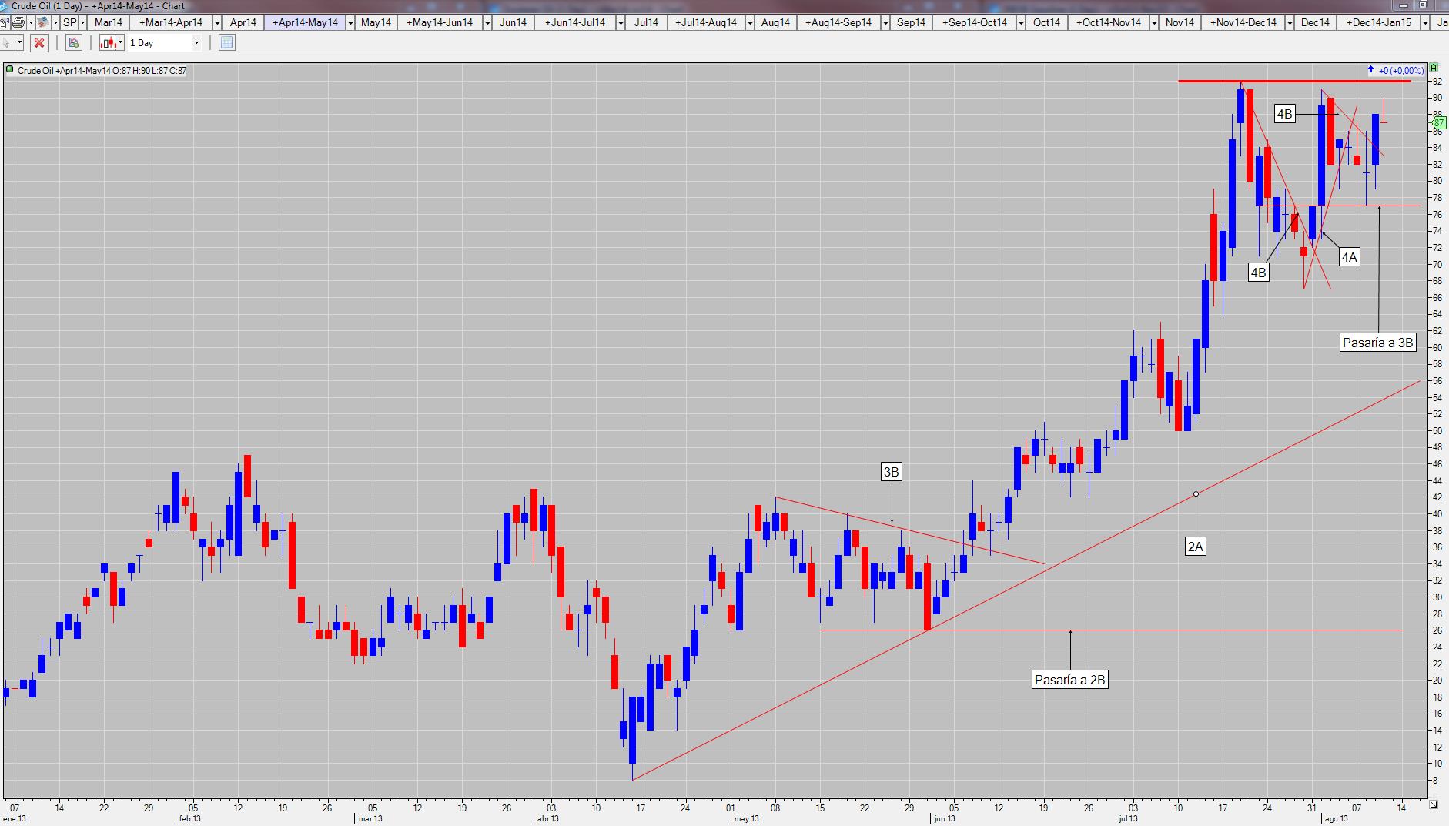Image resolution: width=1449 pixels, height=826 pixels.
Task: Select the 2A annotation label
Action: (x=1195, y=547)
